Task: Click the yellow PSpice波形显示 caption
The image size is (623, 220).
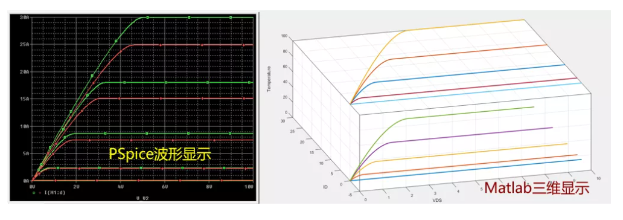Action: [160, 155]
